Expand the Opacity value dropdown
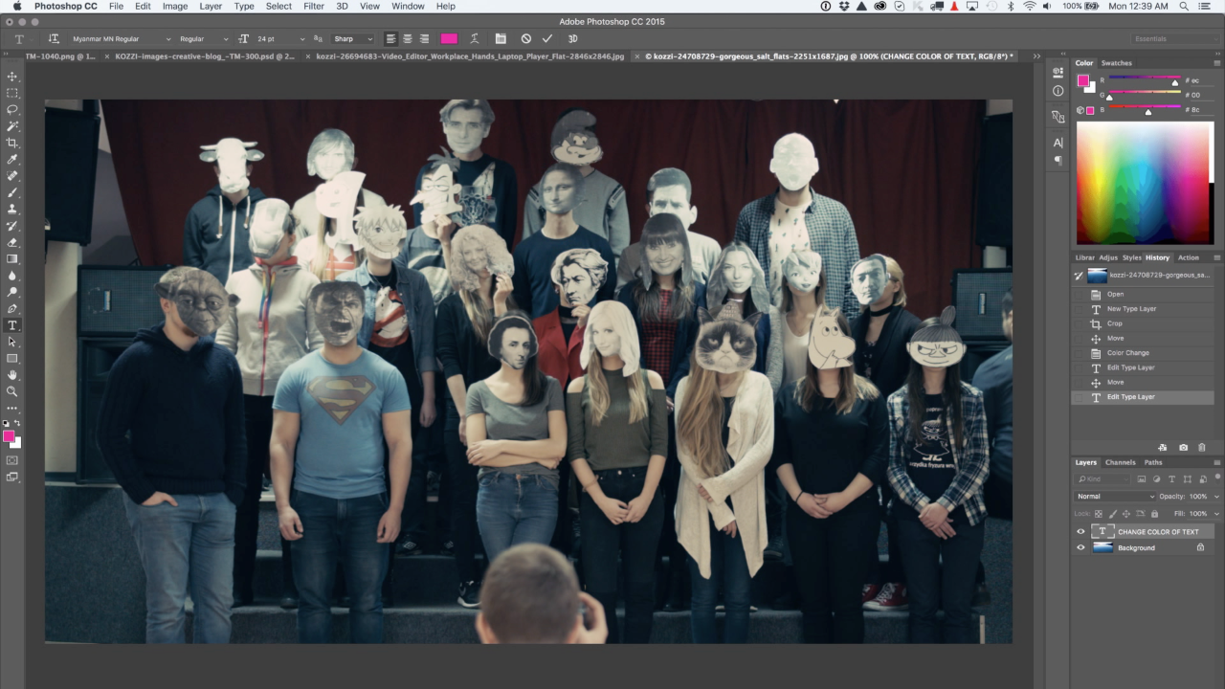 (1216, 497)
